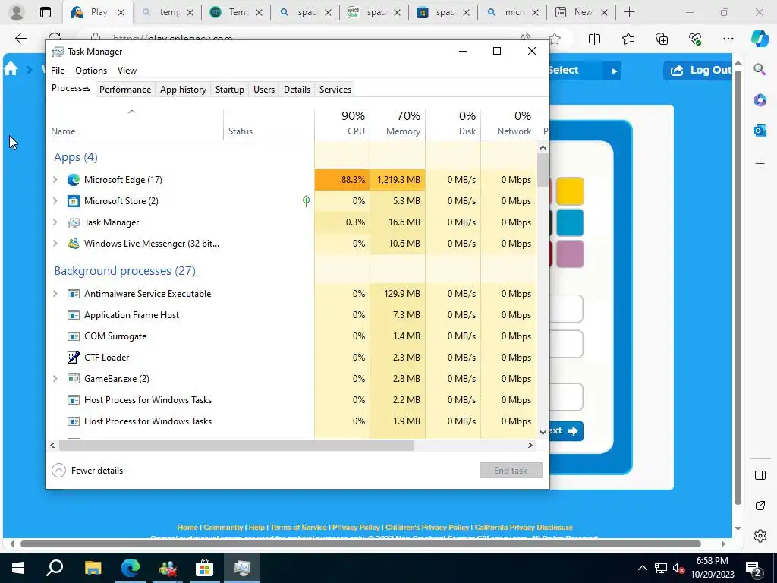Viewport: 777px width, 583px height.
Task: Sort processes by the Memory column header
Action: click(x=398, y=124)
